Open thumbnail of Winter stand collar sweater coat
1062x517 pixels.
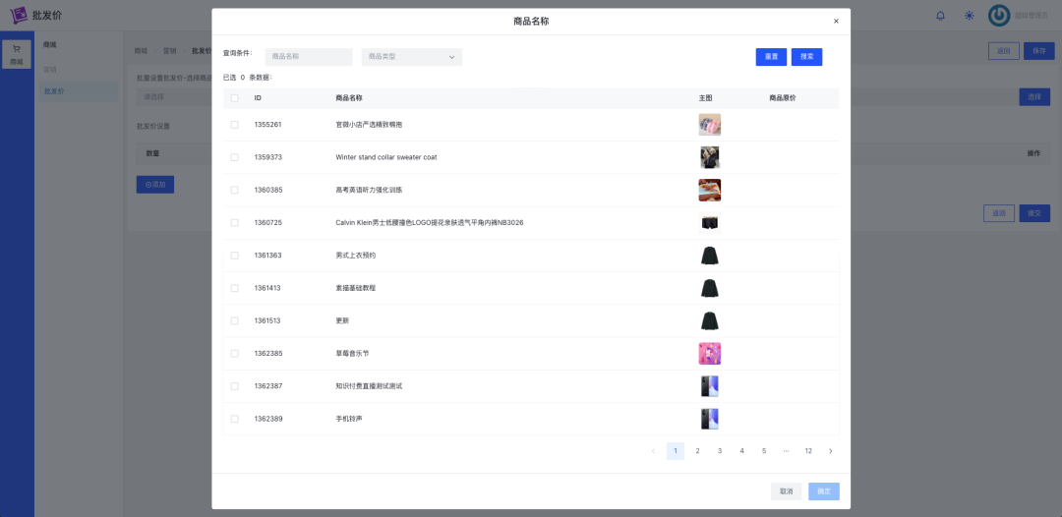pos(709,157)
